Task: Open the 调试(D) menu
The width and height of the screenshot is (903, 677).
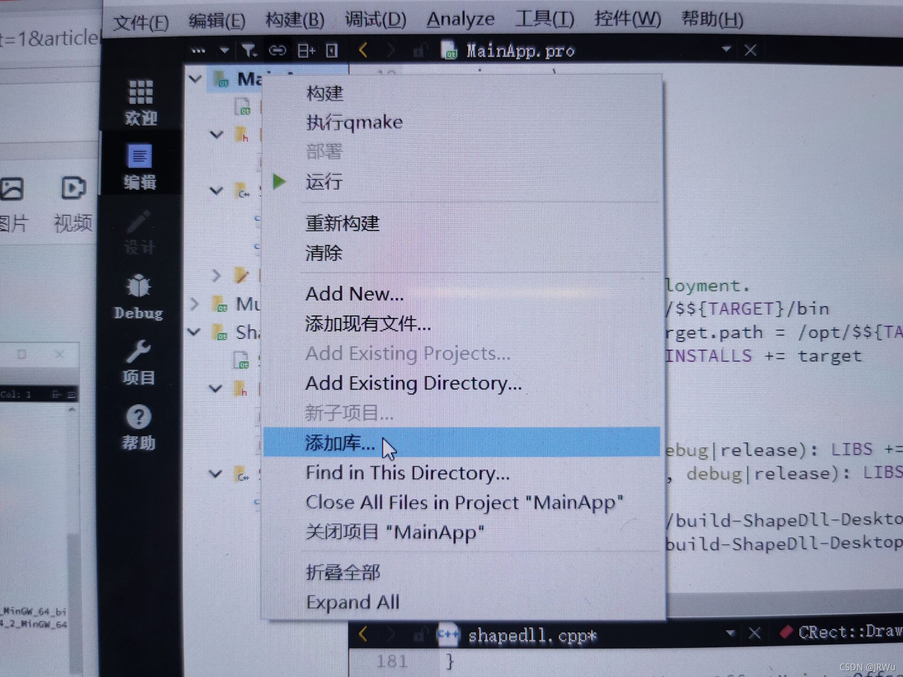Action: pos(375,20)
